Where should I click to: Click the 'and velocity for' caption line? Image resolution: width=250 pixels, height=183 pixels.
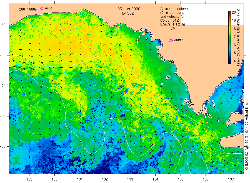[172, 17]
